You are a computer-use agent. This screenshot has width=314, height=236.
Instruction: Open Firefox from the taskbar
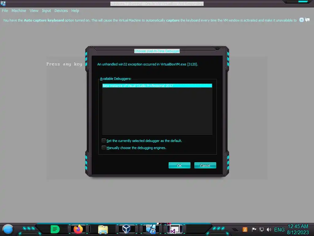(x=78, y=229)
